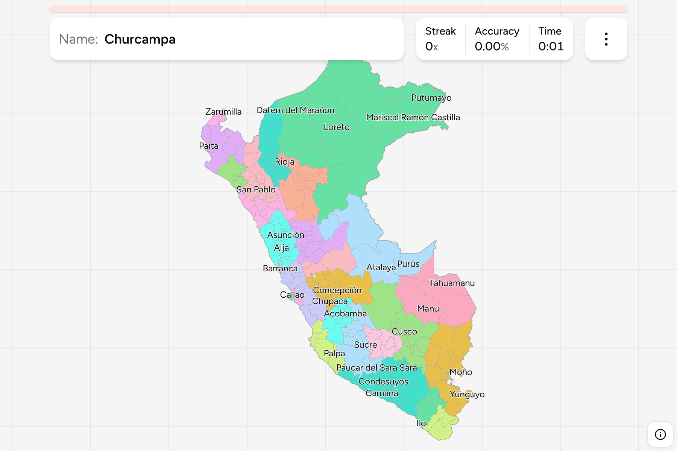Click the Accuracy percentage display

click(x=497, y=39)
